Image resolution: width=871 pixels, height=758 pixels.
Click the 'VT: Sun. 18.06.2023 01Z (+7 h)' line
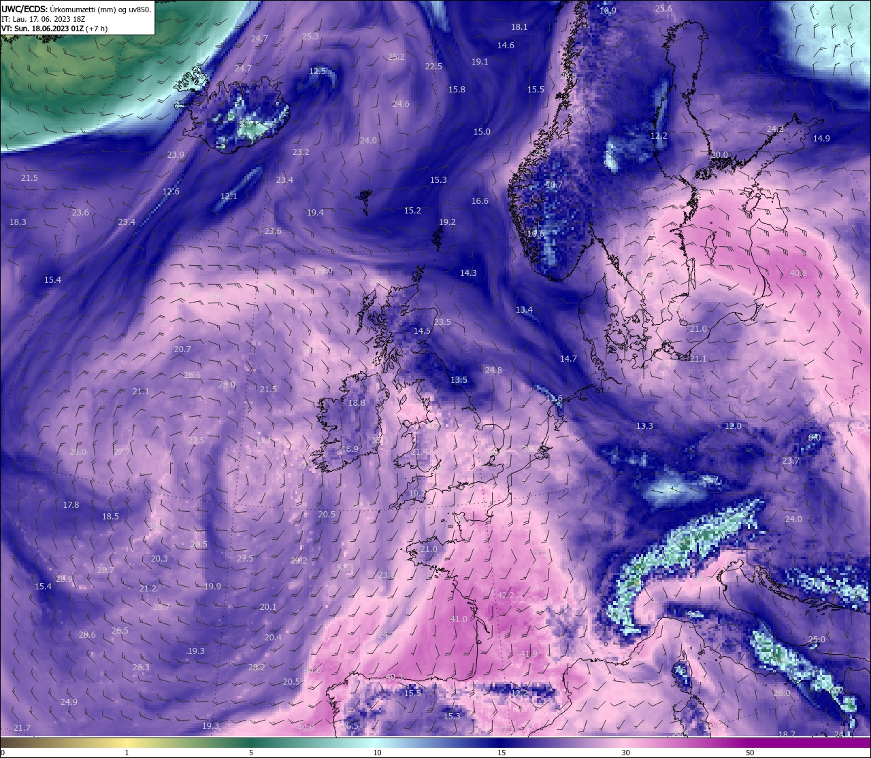click(54, 29)
